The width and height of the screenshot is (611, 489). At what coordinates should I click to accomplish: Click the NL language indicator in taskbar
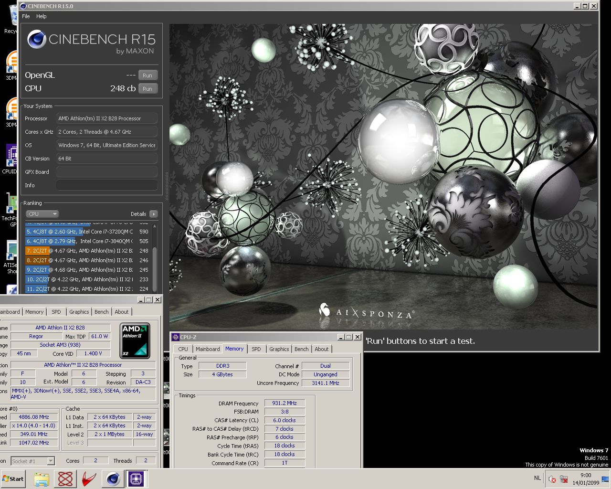coord(537,478)
